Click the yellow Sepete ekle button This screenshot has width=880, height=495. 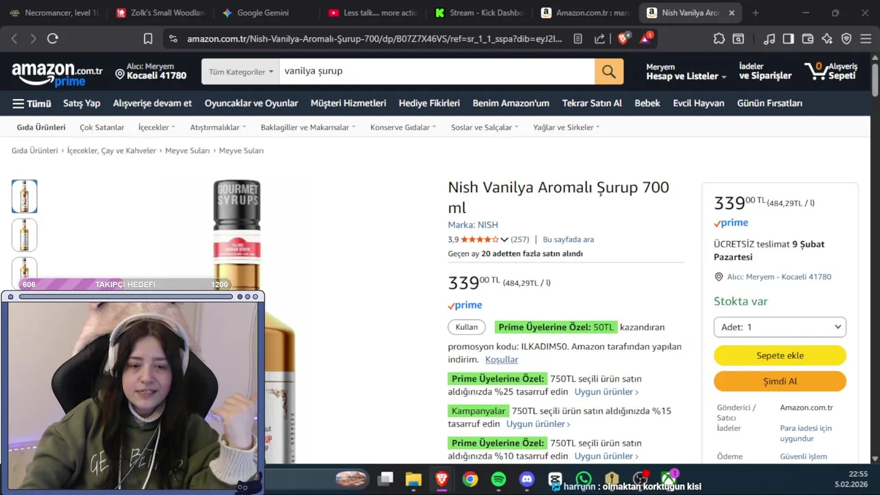coord(780,355)
